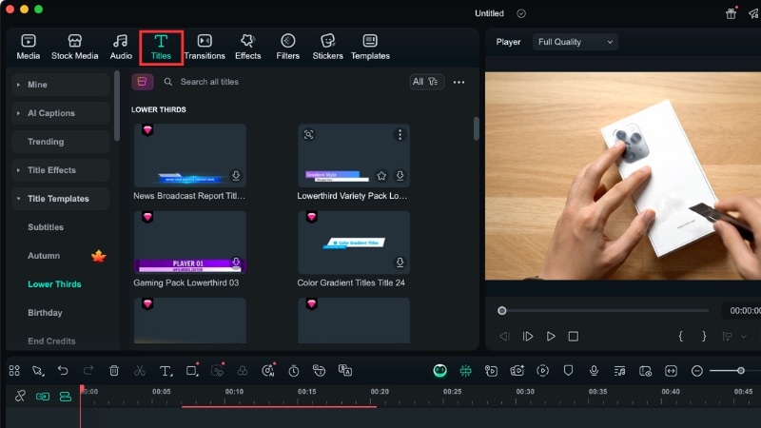
Task: Split clip with scissors tool
Action: click(x=140, y=371)
